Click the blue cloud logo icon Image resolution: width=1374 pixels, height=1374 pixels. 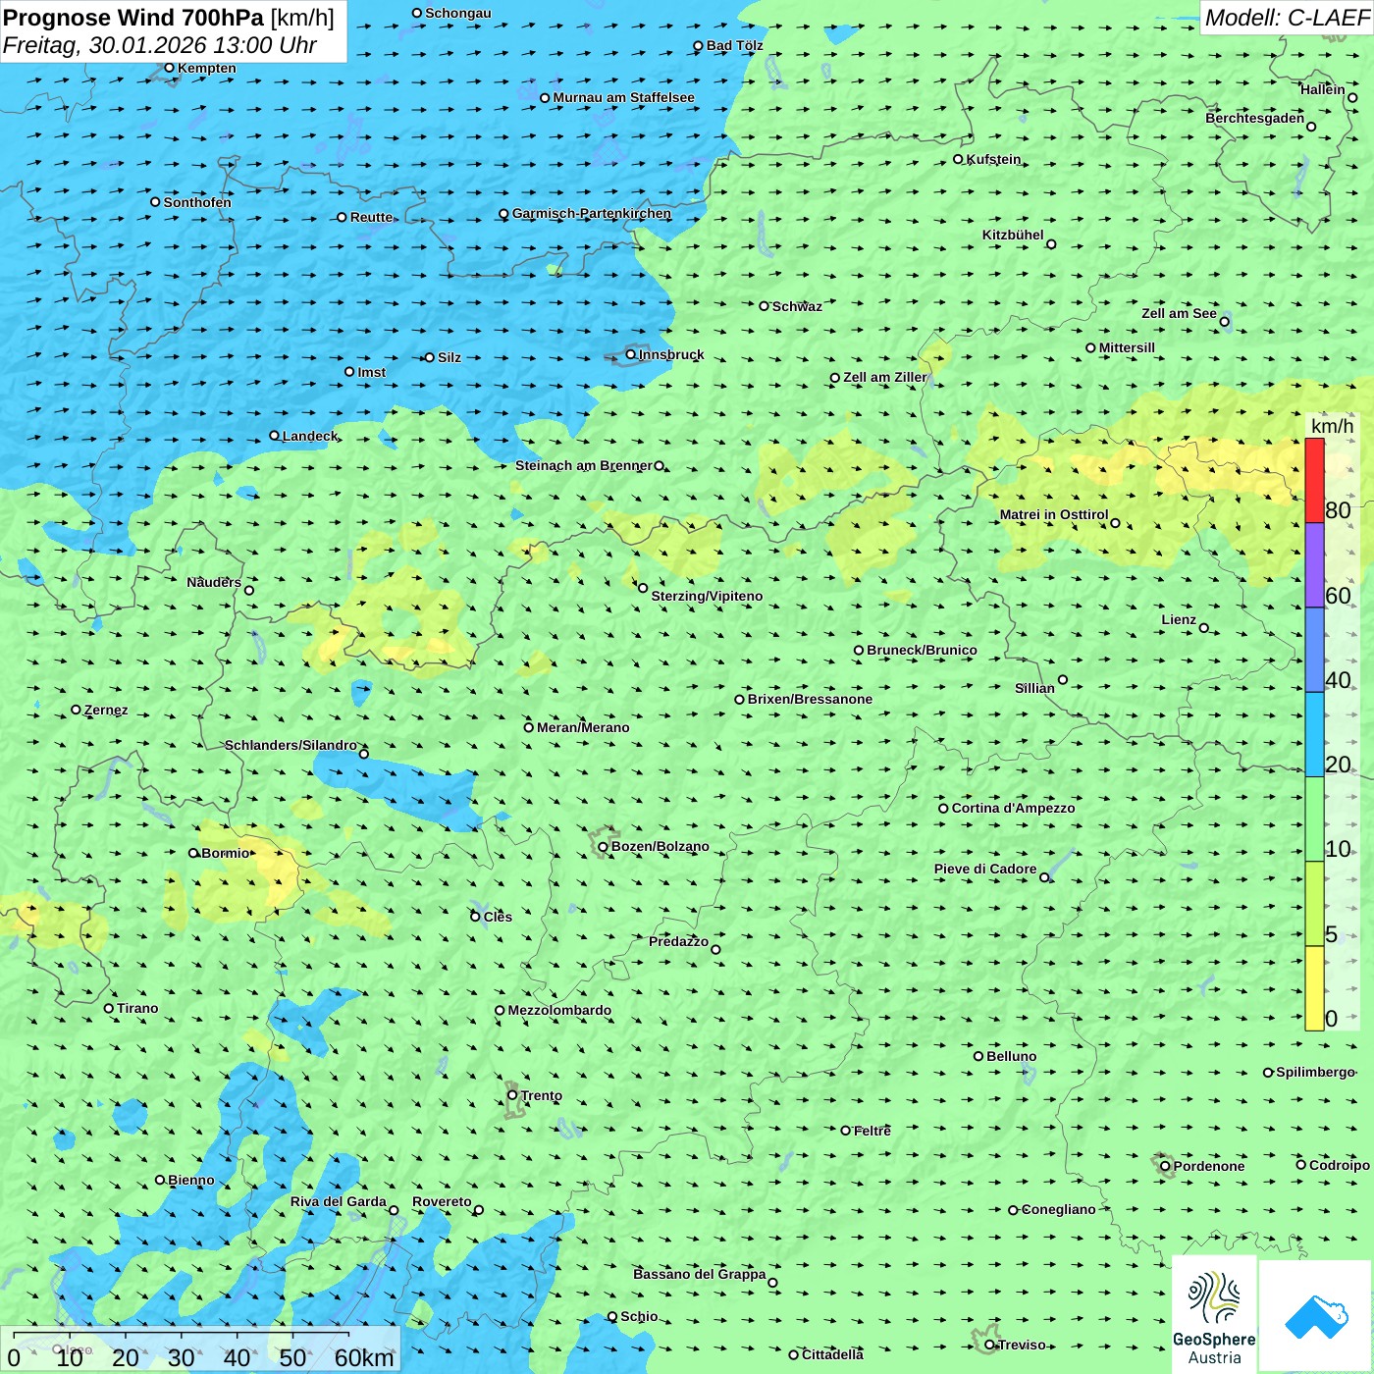1315,1316
